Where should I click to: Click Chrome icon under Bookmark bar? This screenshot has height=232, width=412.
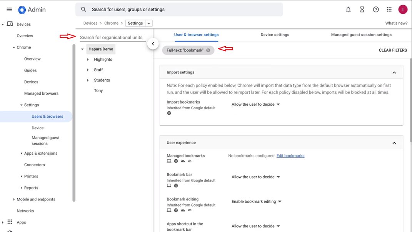point(176,185)
